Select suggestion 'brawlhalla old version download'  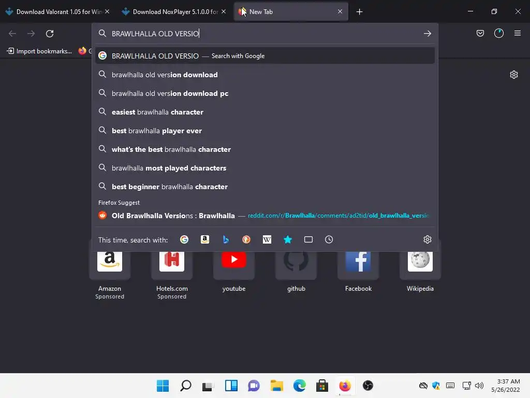(264, 75)
